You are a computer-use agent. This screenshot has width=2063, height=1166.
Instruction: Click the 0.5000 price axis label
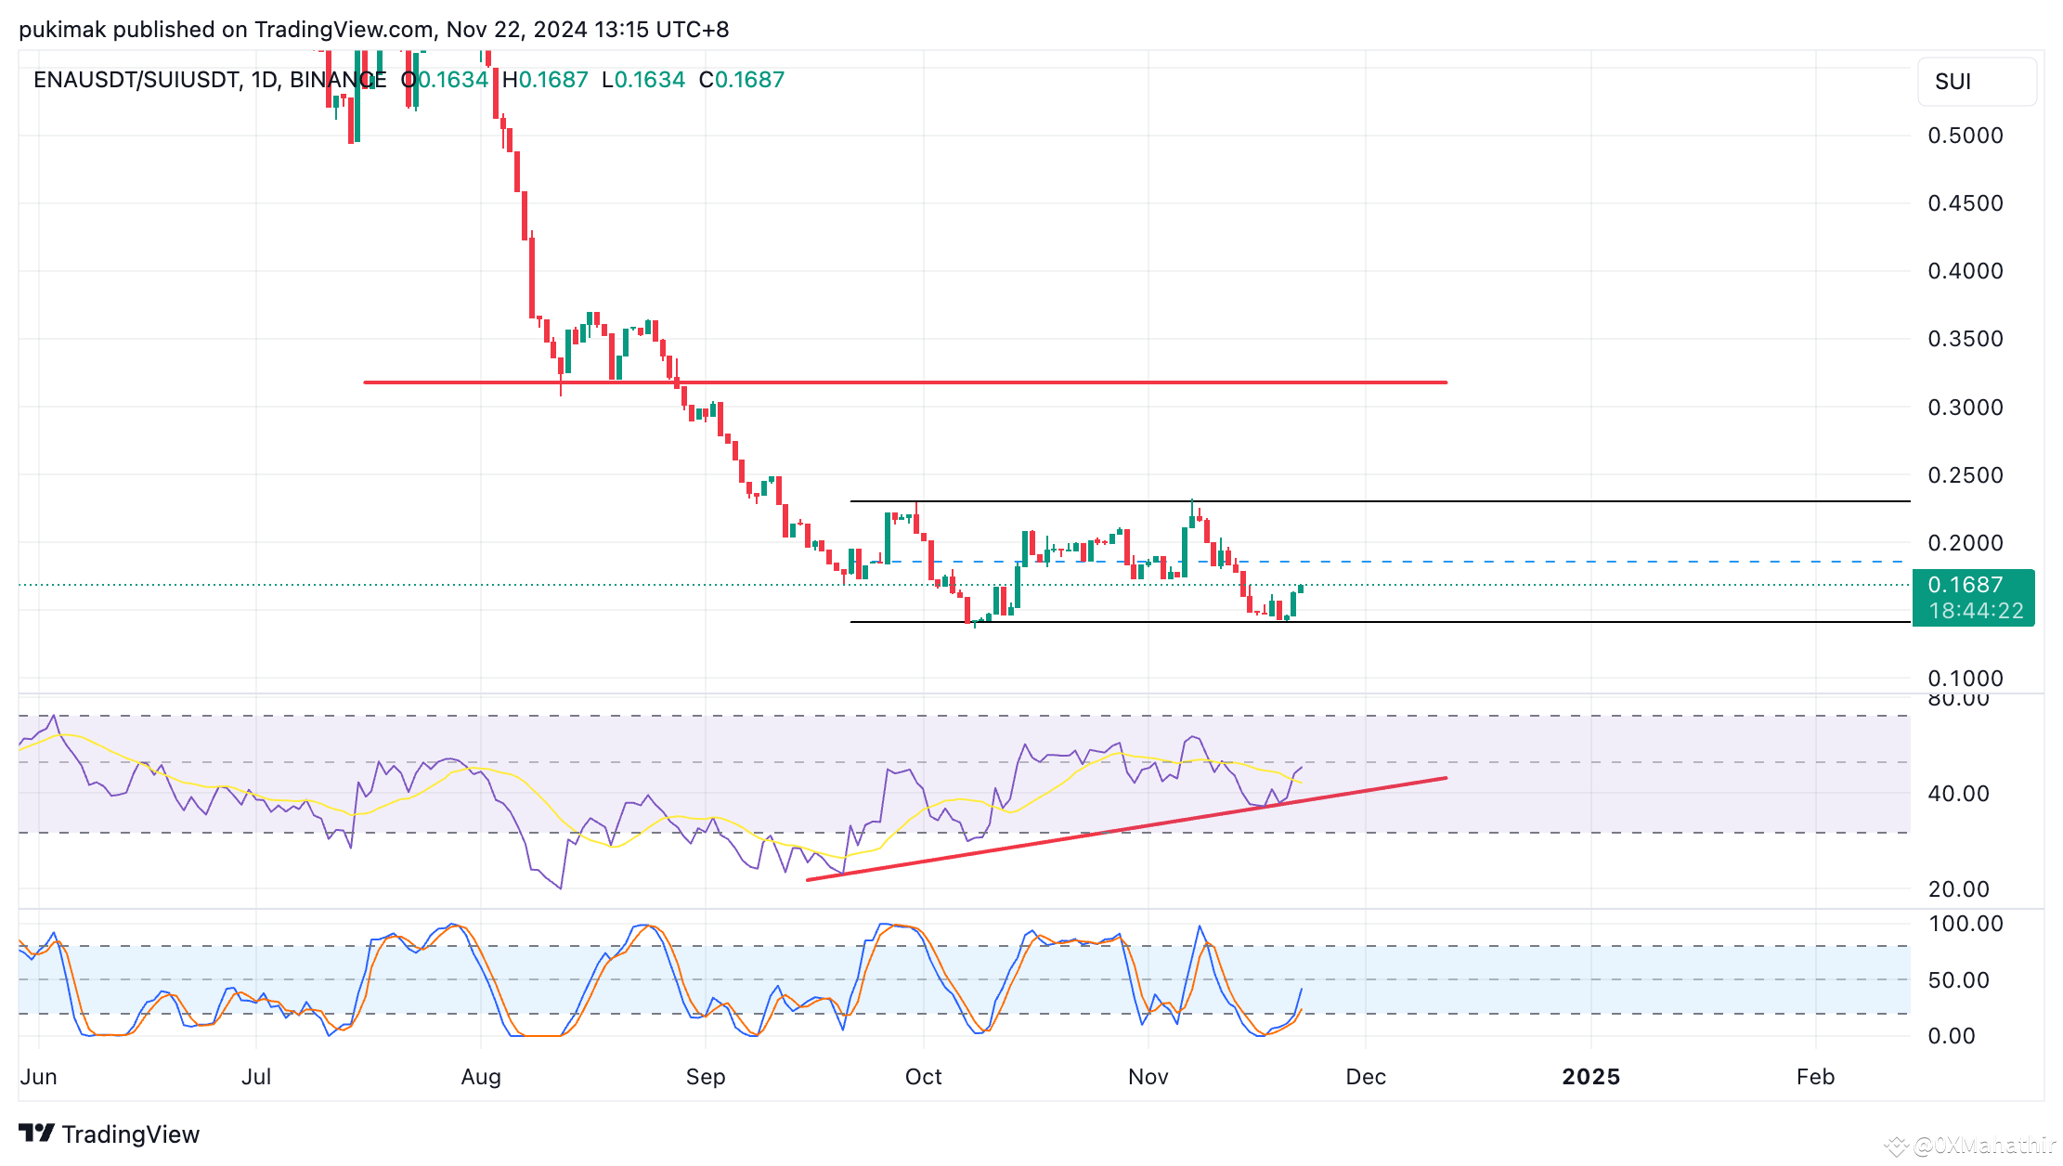[1966, 136]
